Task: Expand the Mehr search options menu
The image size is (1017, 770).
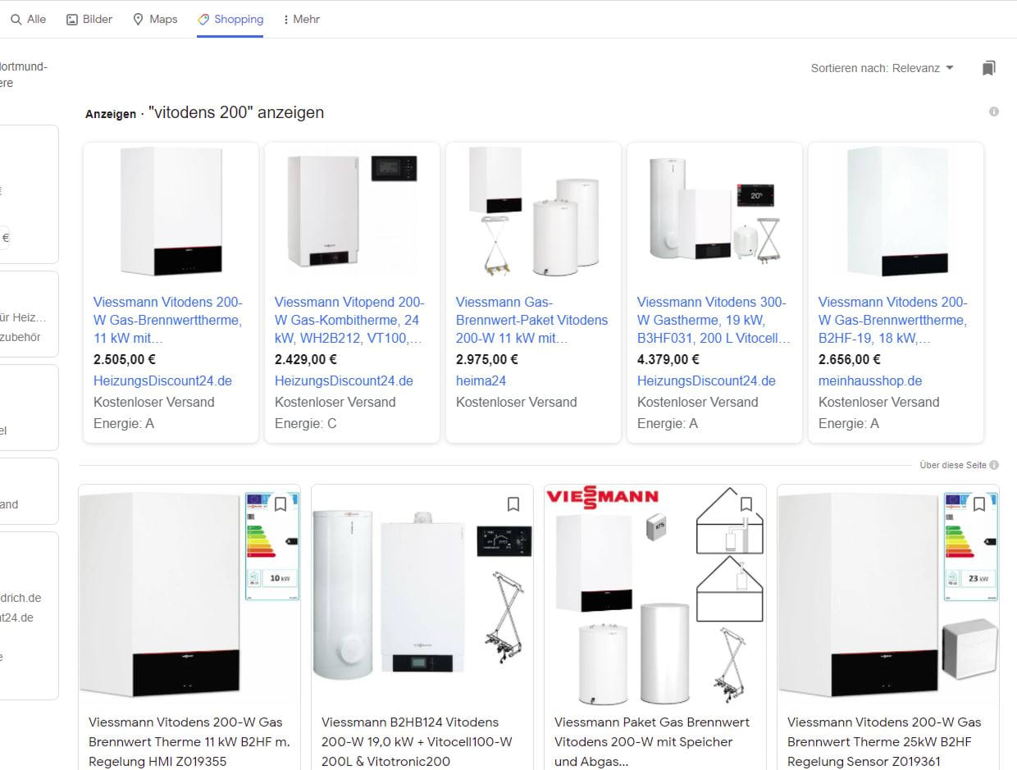Action: 300,19
